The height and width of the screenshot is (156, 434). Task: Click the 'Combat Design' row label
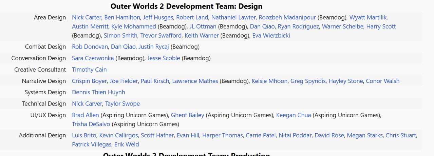click(45, 47)
